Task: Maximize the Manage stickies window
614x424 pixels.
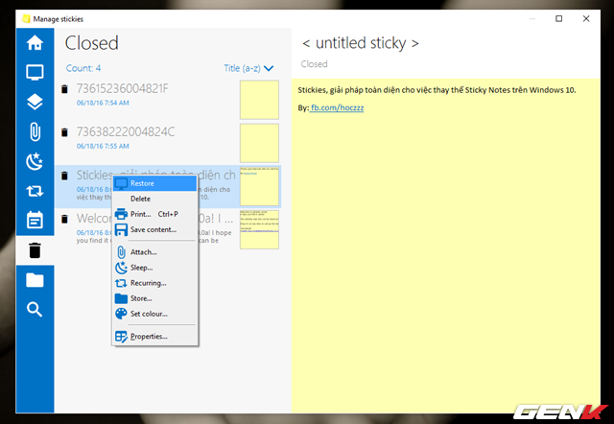Action: point(558,19)
